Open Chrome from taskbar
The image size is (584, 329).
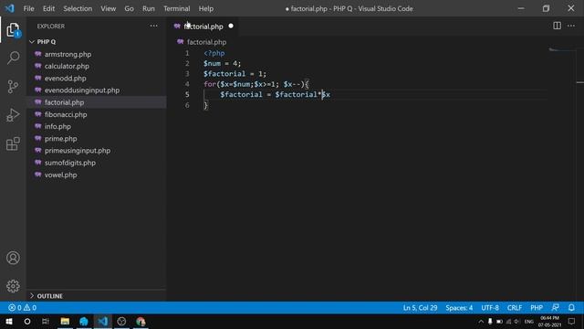pyautogui.click(x=141, y=322)
